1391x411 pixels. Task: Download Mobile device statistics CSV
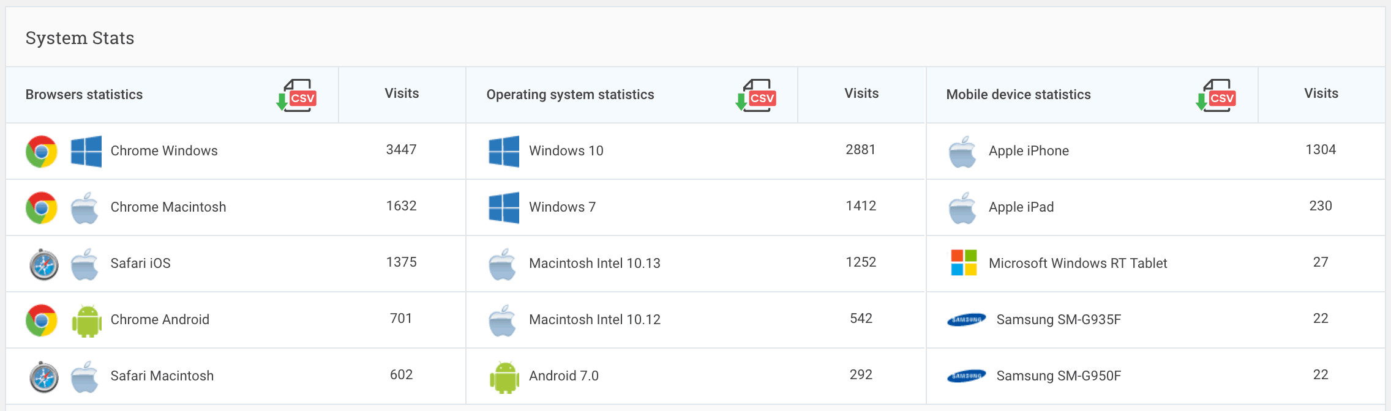pyautogui.click(x=1216, y=95)
